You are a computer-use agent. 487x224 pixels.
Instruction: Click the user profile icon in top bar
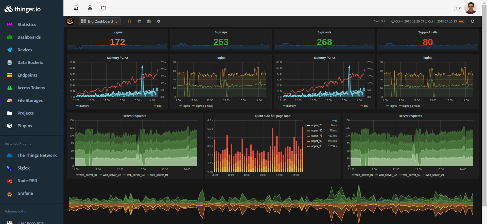[x=90, y=8]
